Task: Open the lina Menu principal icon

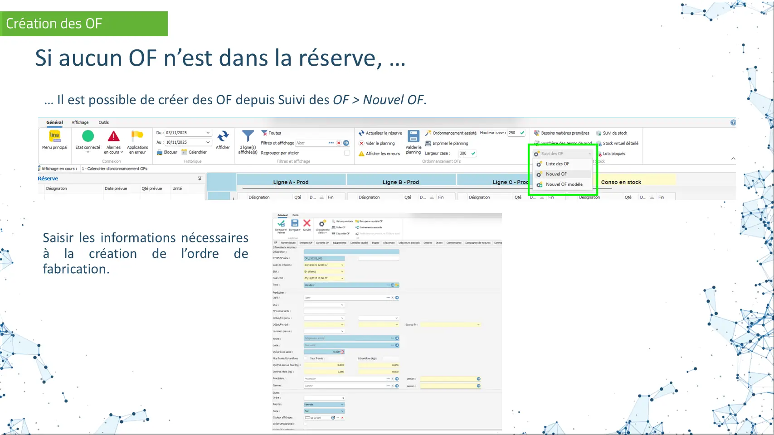Action: pyautogui.click(x=54, y=136)
